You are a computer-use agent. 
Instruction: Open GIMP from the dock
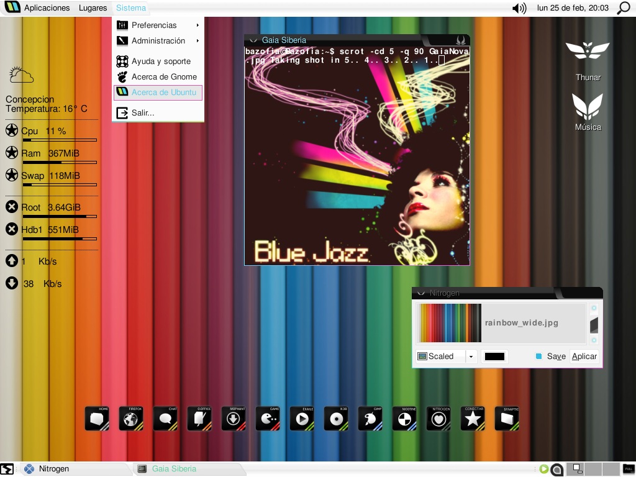[x=370, y=418]
